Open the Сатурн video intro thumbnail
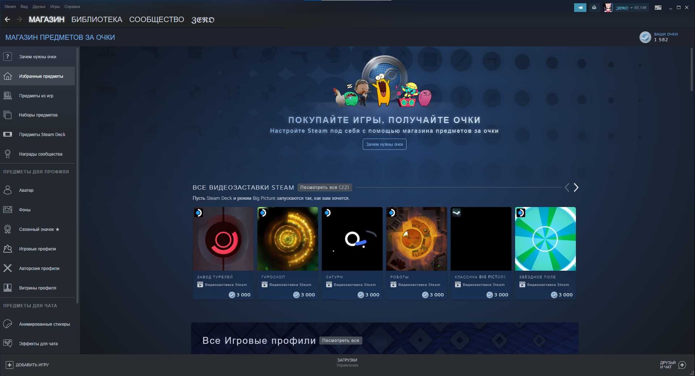This screenshot has width=695, height=376. tap(352, 239)
